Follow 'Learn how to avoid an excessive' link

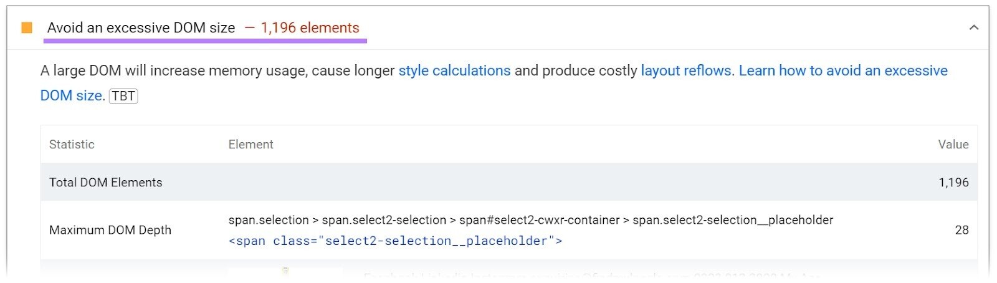pyautogui.click(x=843, y=71)
